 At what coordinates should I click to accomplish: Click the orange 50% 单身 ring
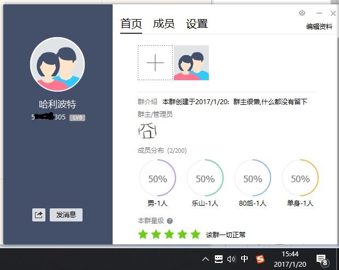(x=300, y=178)
